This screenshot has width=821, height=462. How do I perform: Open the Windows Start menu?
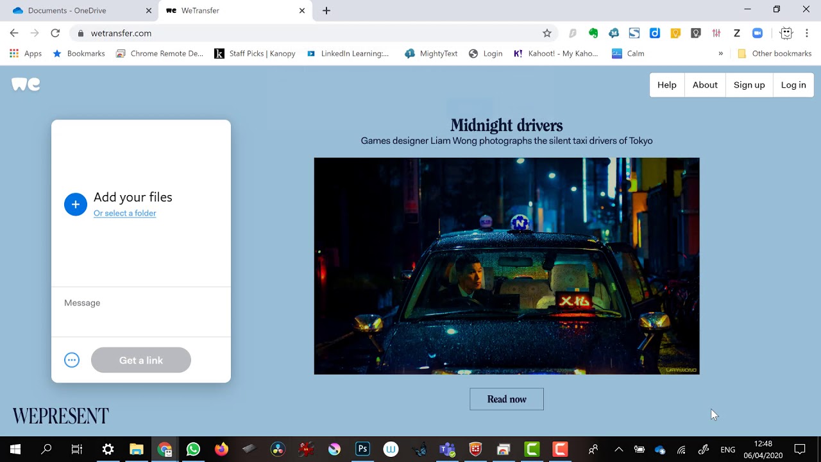point(15,449)
